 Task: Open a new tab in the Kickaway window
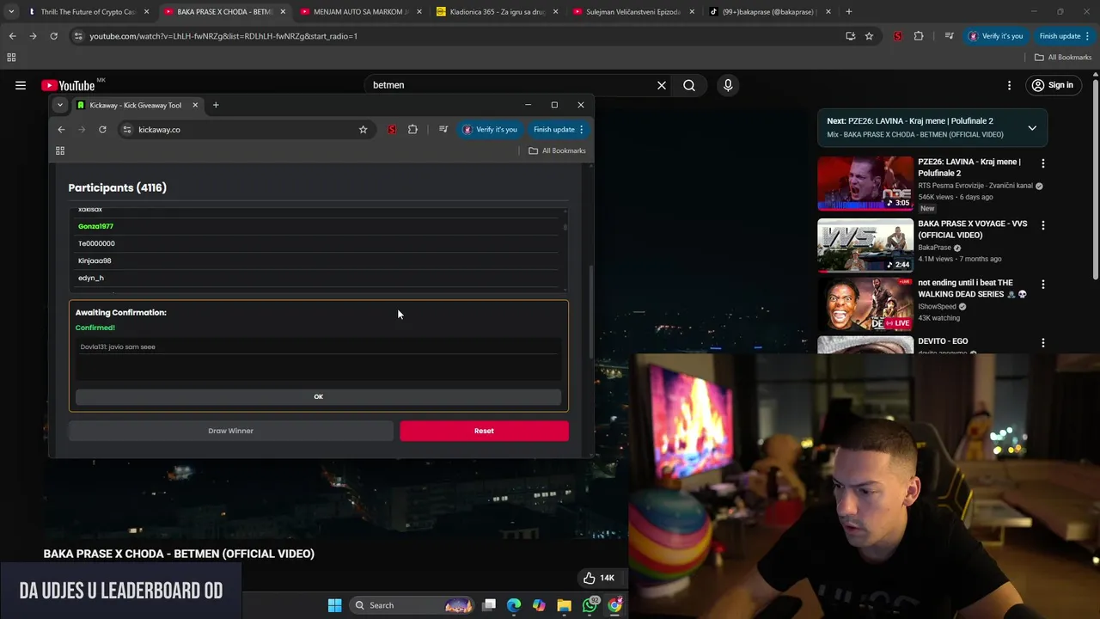point(216,105)
